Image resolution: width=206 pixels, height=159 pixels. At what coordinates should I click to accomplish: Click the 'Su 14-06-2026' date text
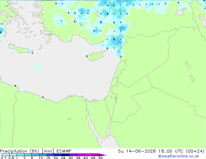(x=137, y=151)
